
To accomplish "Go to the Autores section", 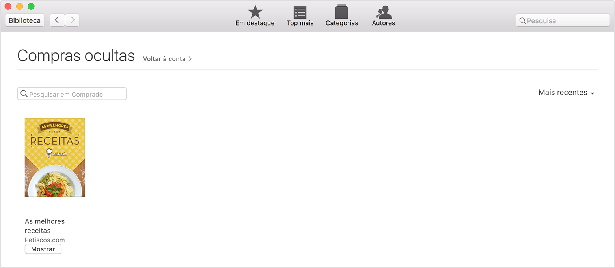I will [384, 16].
